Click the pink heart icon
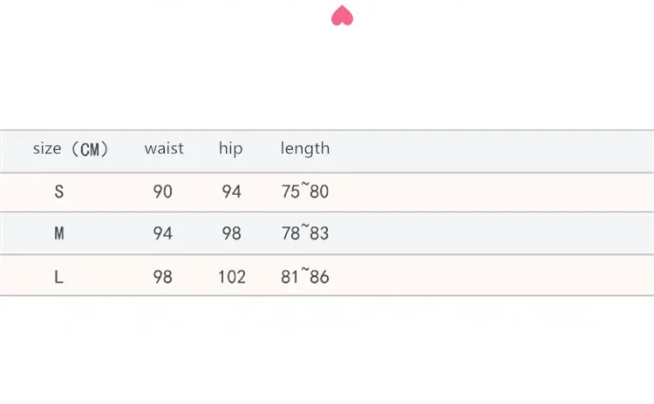This screenshot has width=654, height=404. click(342, 16)
